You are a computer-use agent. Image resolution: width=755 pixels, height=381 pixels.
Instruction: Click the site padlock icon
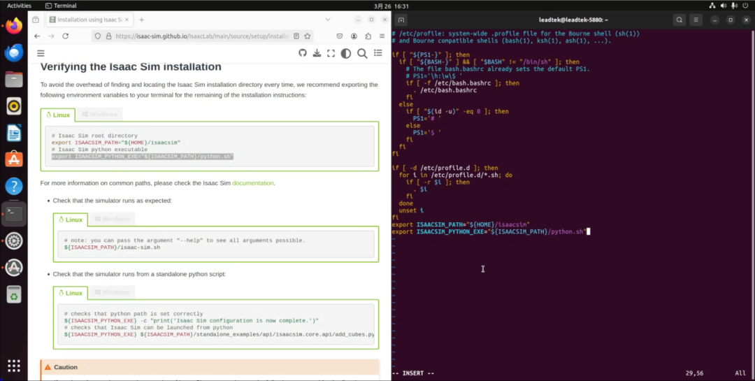tap(108, 36)
